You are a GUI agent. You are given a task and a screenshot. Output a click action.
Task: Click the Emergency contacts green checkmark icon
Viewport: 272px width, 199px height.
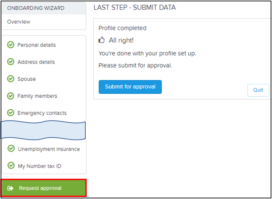(x=11, y=113)
